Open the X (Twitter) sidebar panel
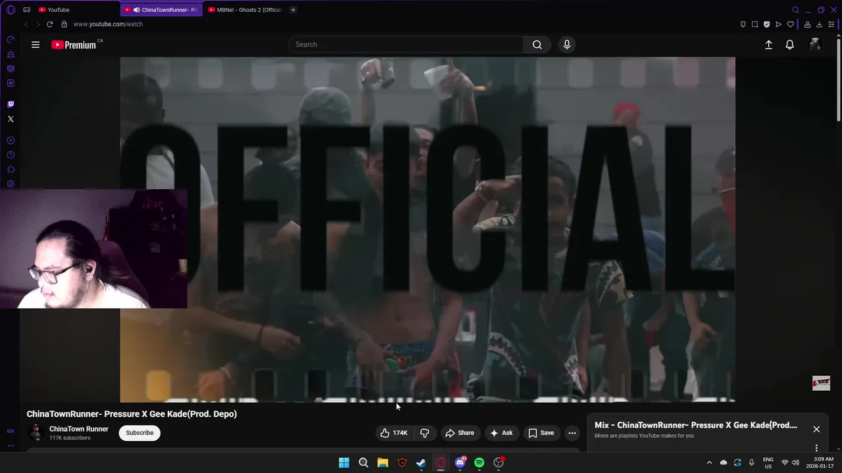This screenshot has height=473, width=842. coord(11,119)
